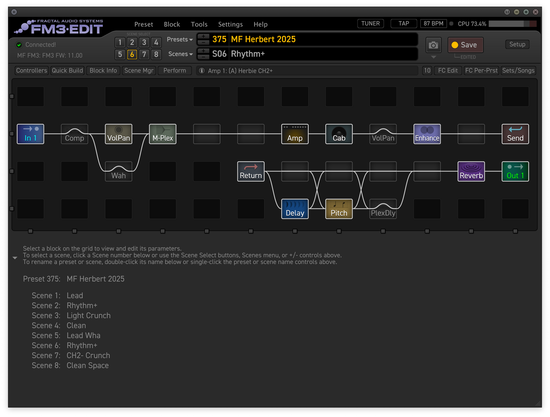Open the Scene Mgr panel

pyautogui.click(x=139, y=70)
